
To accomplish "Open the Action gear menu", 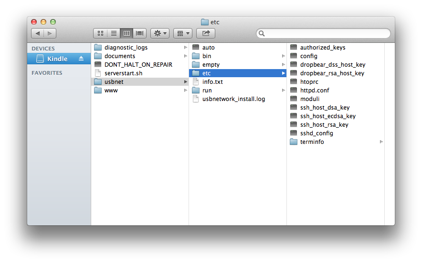I will pyautogui.click(x=160, y=33).
